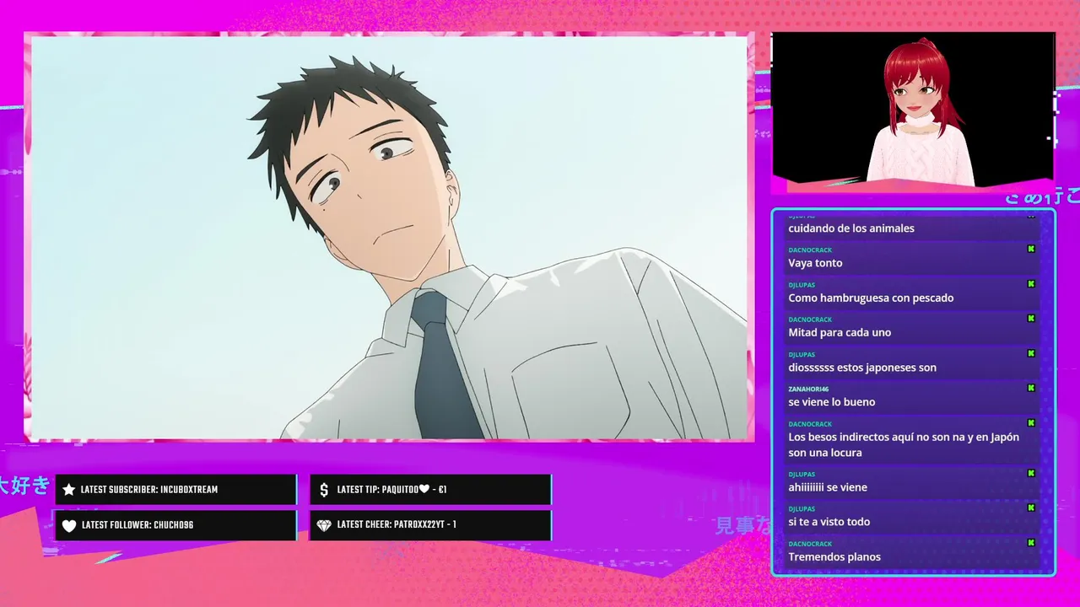Click the chat message starting 'Los besos indirectos'

904,445
